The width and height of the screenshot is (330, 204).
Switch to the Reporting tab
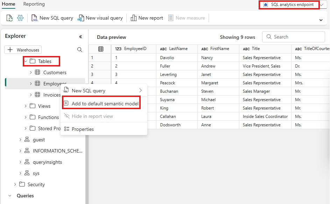point(34,4)
